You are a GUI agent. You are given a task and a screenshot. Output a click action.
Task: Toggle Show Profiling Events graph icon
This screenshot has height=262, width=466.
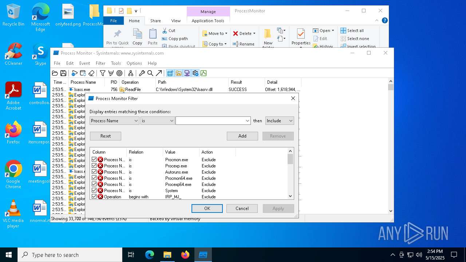(204, 73)
